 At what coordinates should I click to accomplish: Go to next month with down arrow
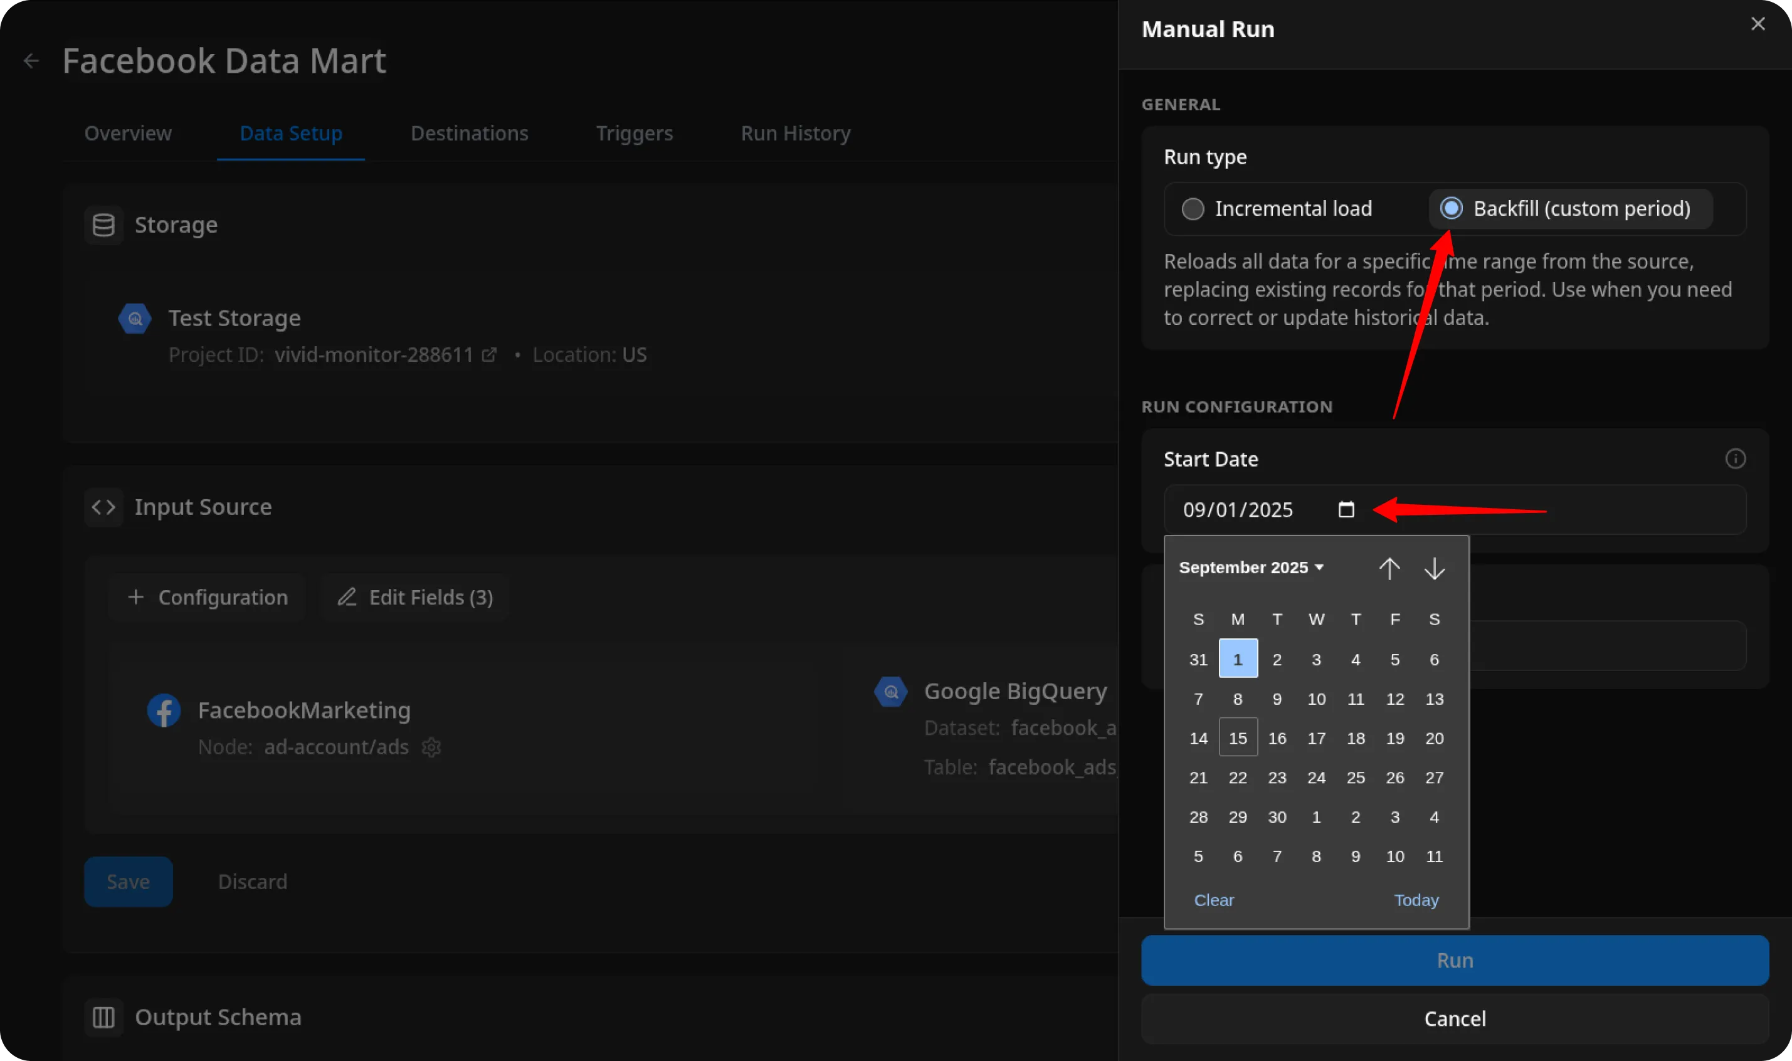click(x=1434, y=568)
